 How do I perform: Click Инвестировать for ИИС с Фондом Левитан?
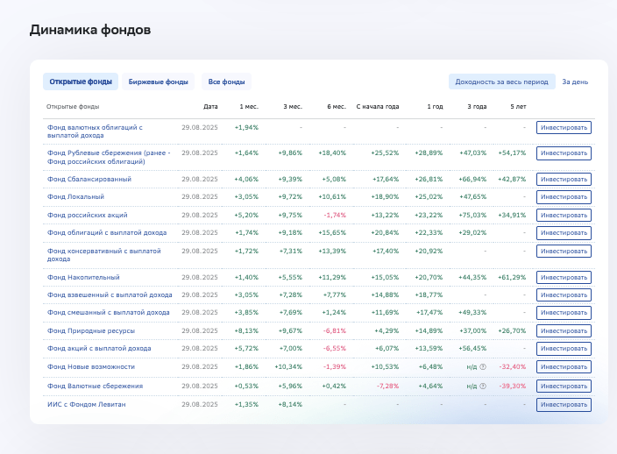pos(564,405)
